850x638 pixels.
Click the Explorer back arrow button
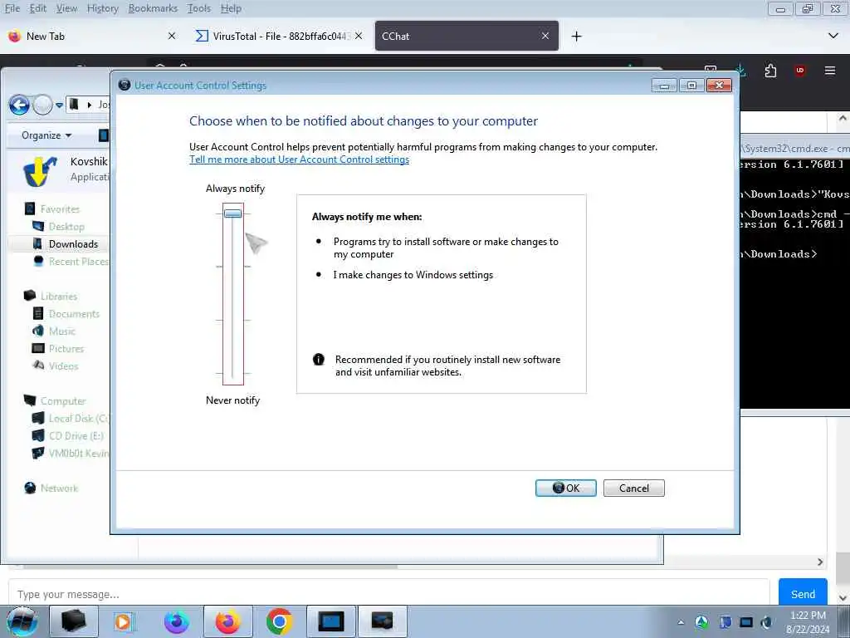click(x=20, y=106)
